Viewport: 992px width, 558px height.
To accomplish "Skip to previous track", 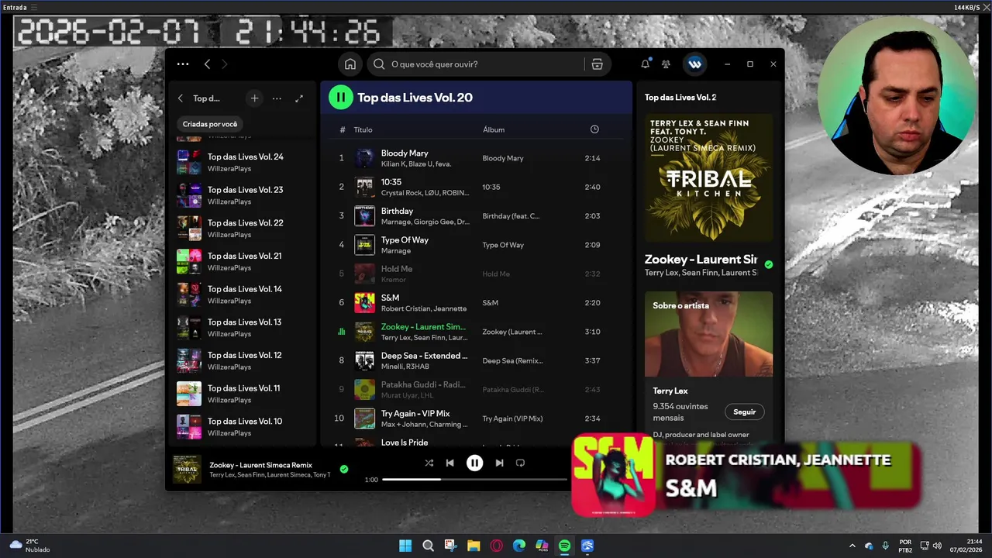I will click(449, 463).
